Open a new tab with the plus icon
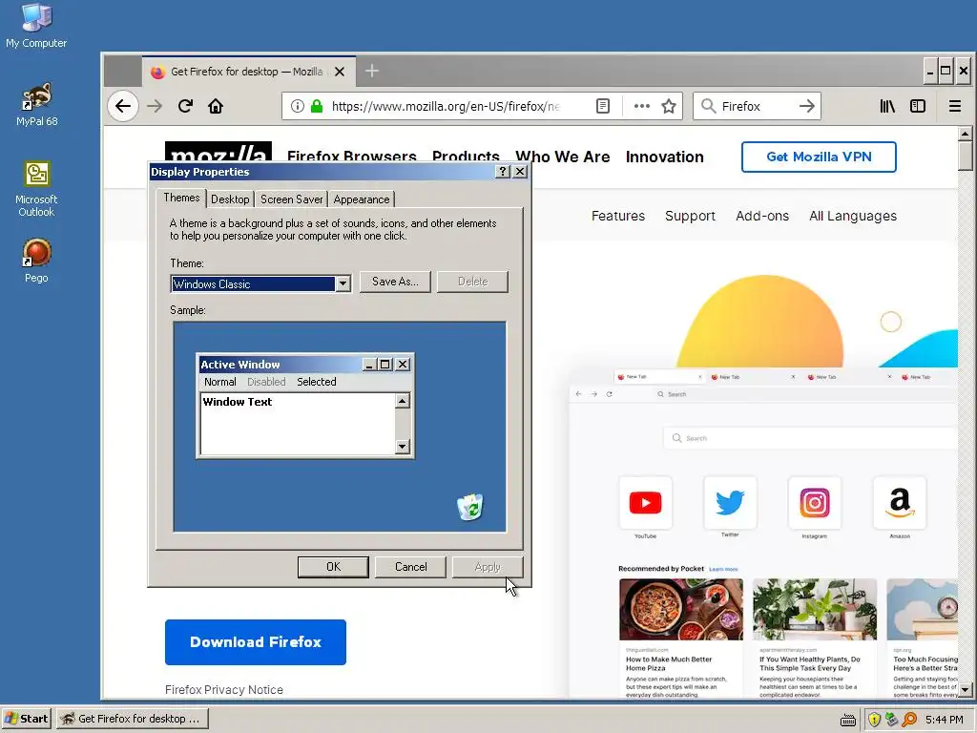 pyautogui.click(x=372, y=71)
